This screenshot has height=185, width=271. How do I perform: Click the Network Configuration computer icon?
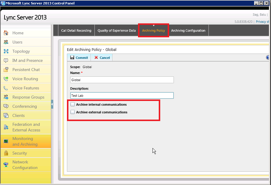coord(6,165)
